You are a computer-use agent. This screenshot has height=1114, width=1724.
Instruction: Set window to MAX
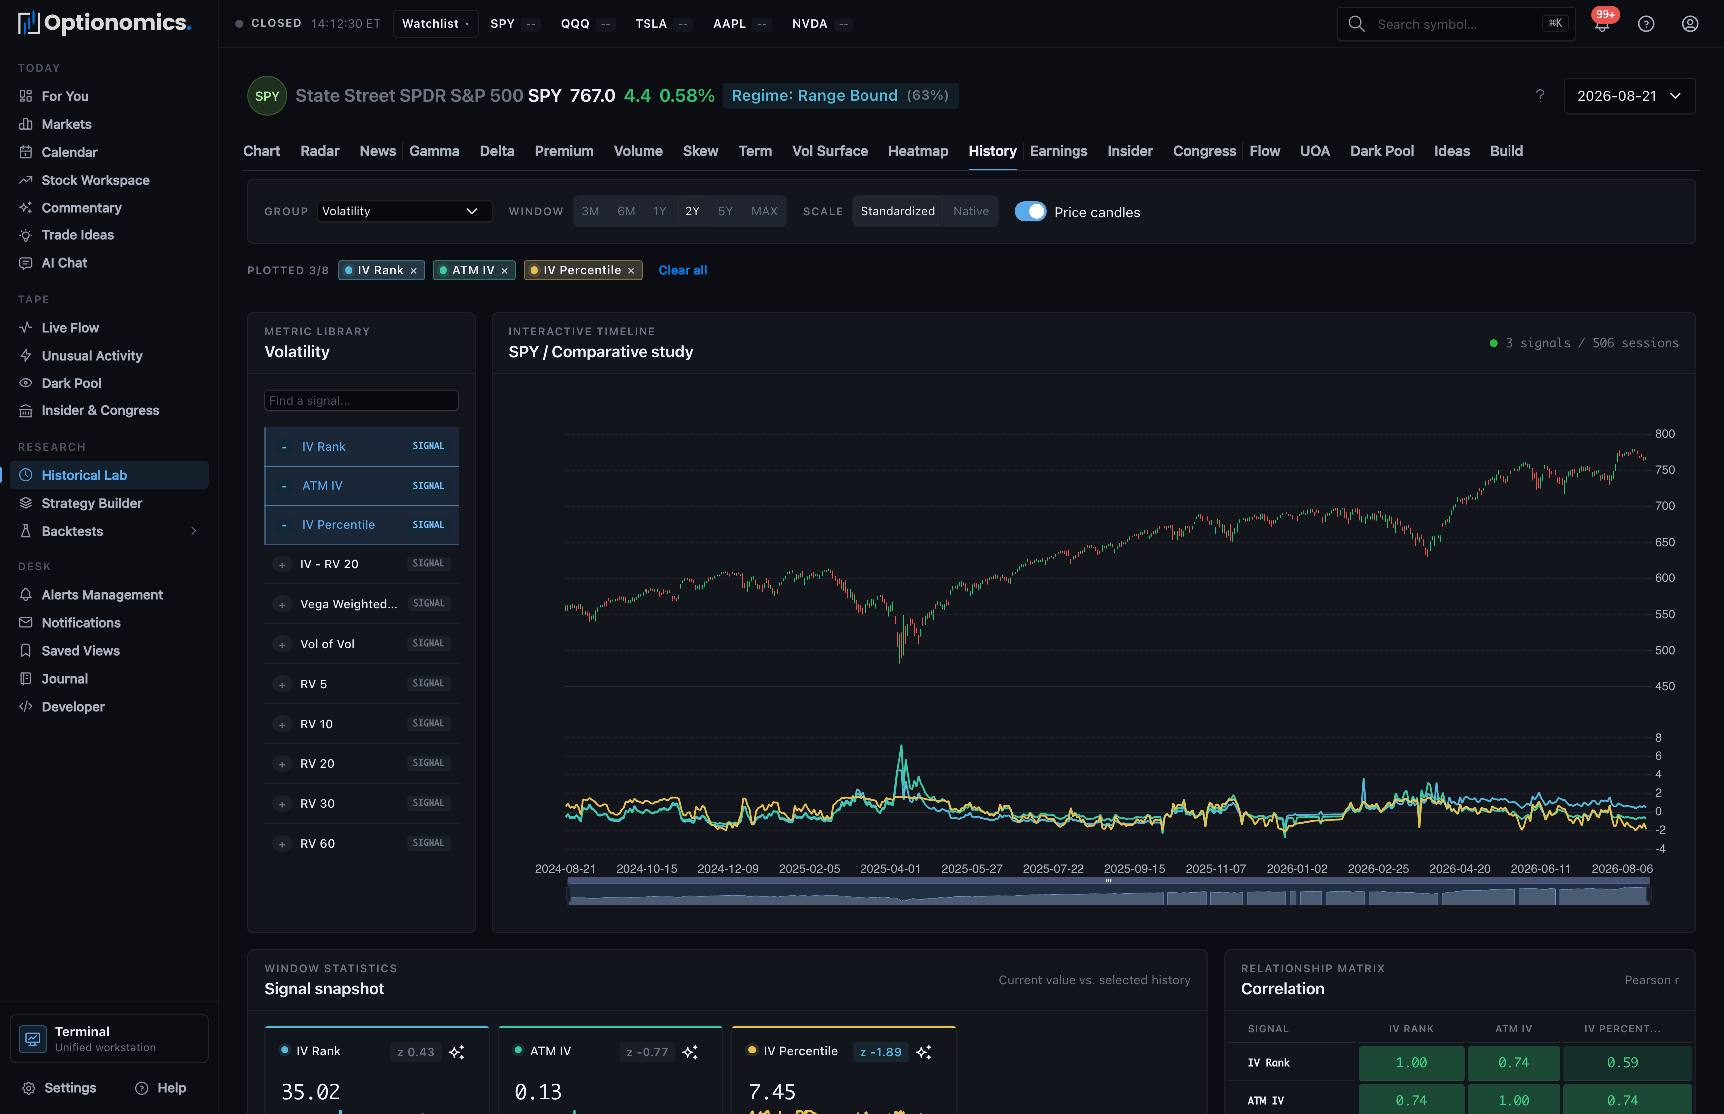point(764,211)
